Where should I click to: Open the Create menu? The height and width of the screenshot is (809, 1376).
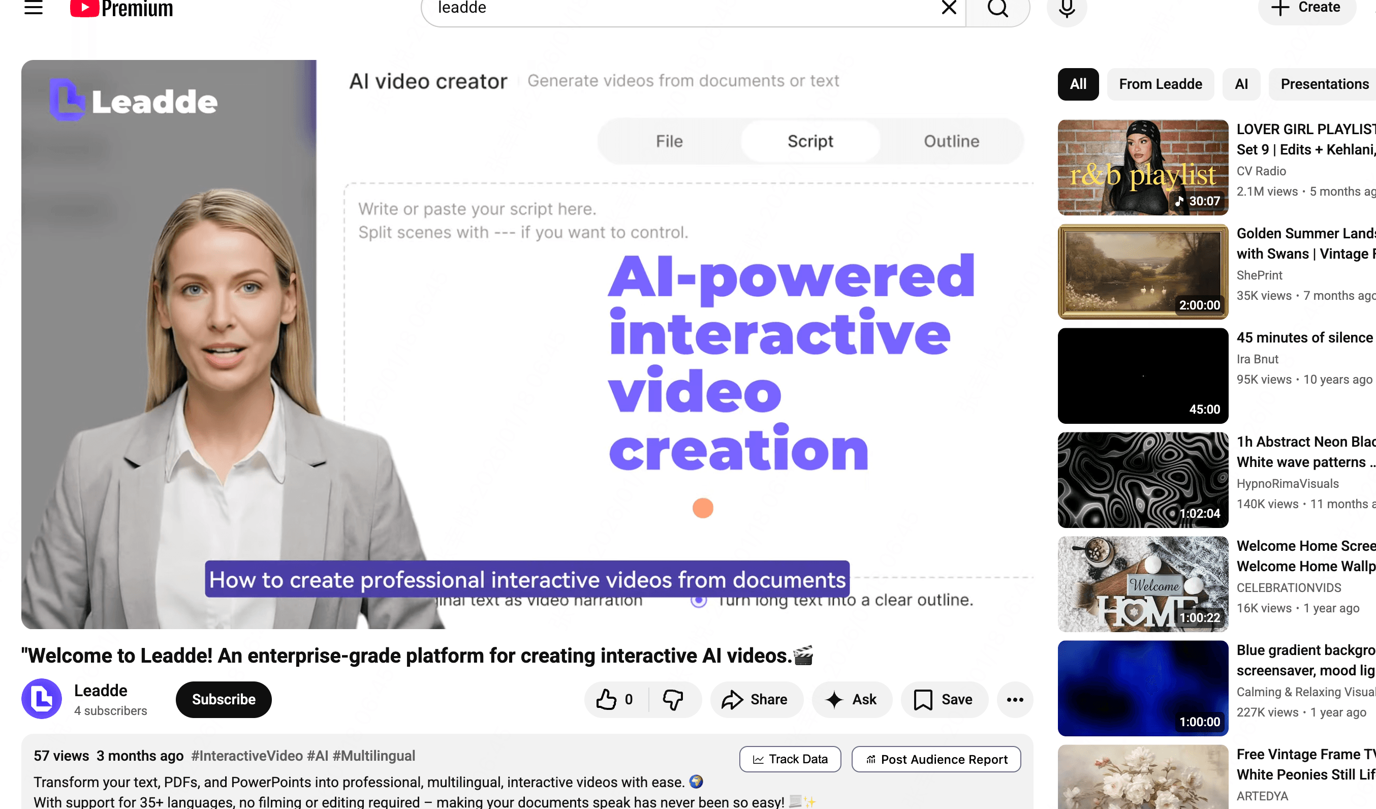[x=1308, y=8]
